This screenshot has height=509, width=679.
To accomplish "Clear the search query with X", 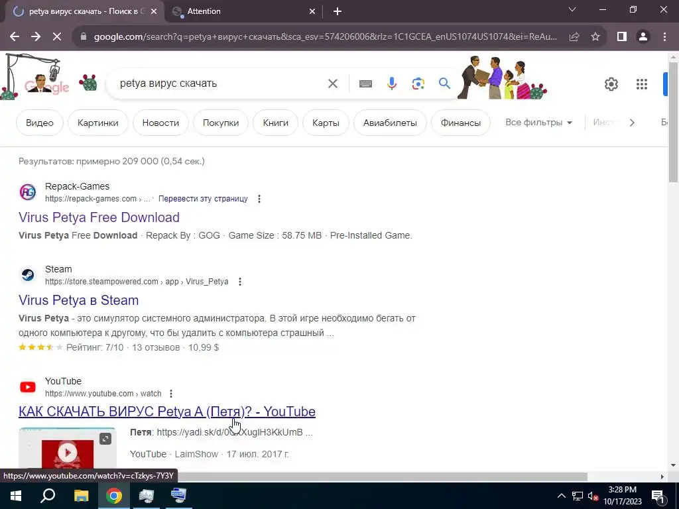I will 333,84.
